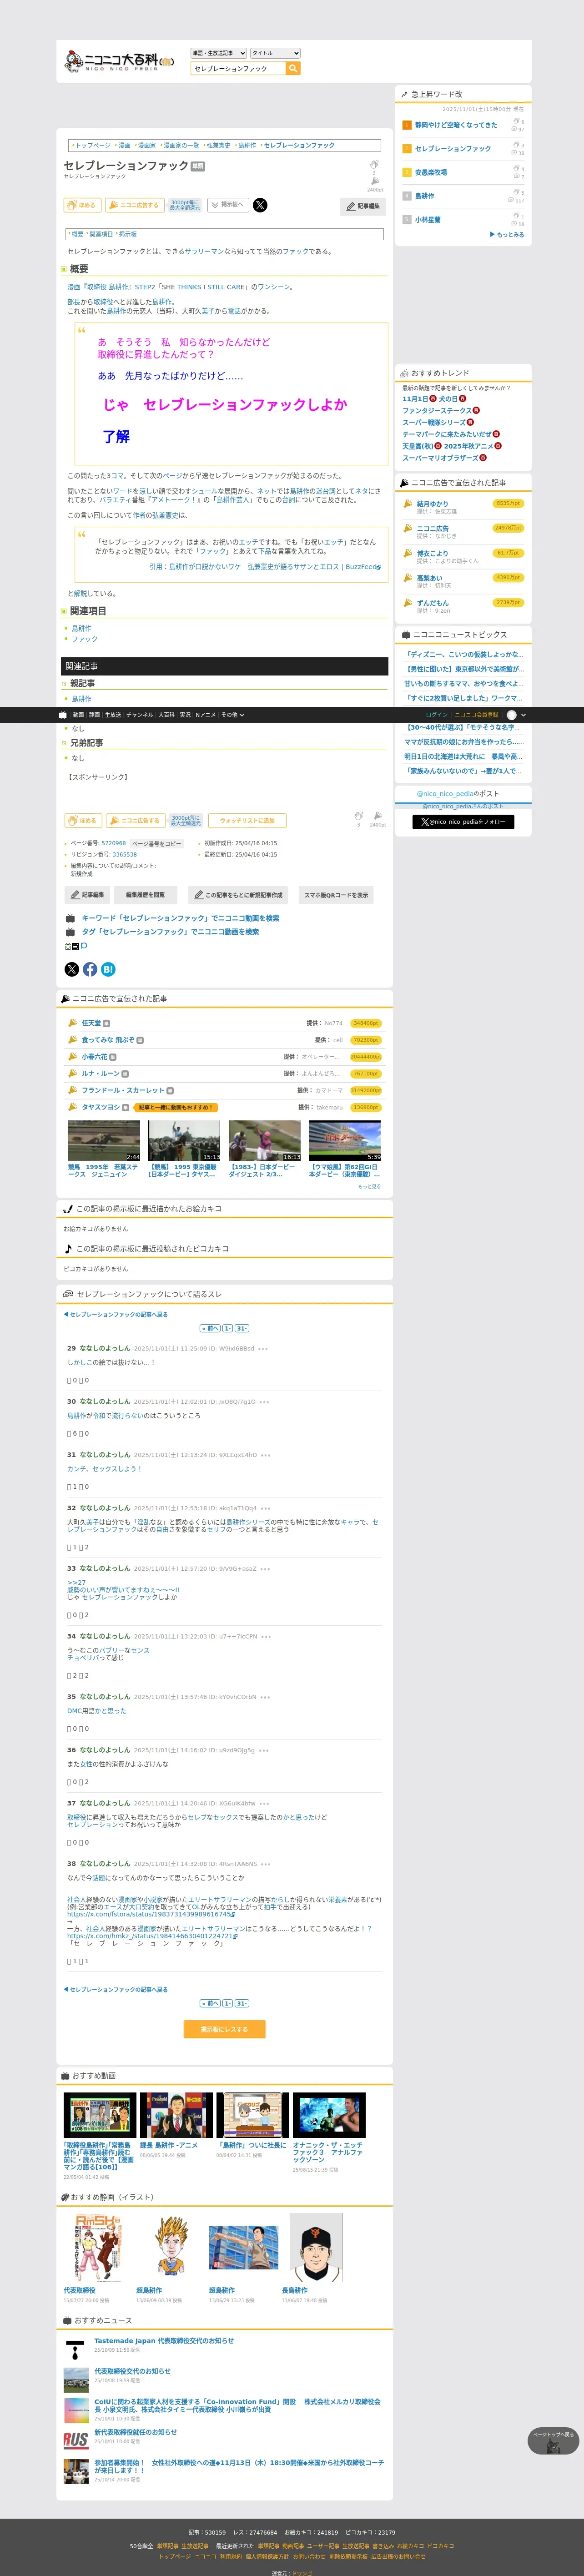Screen dimensions: 584x2576
Task: Open ellipsis menu of comment 32
Action: (265, 1508)
